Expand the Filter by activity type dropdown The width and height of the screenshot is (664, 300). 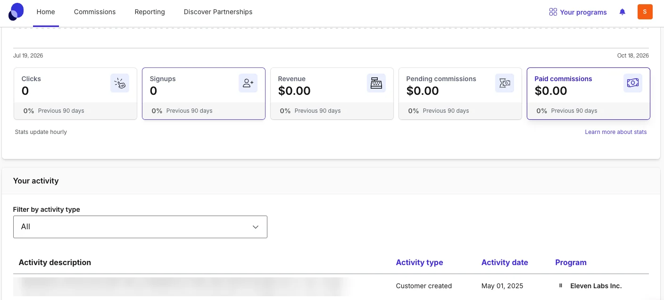tap(140, 227)
